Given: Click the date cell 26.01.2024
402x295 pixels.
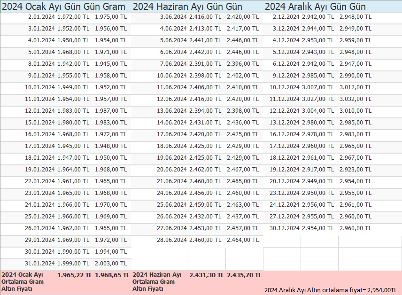Looking at the screenshot, I should point(40,228).
